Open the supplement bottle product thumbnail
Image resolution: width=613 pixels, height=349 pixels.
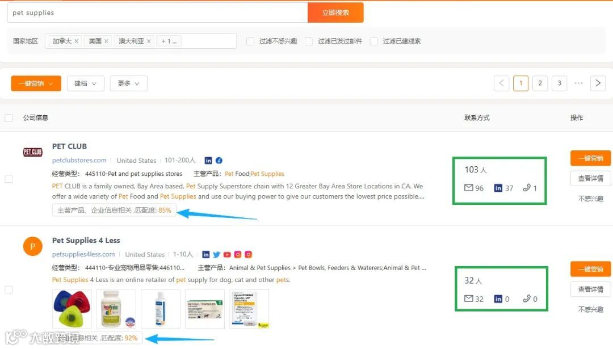[x=116, y=309]
